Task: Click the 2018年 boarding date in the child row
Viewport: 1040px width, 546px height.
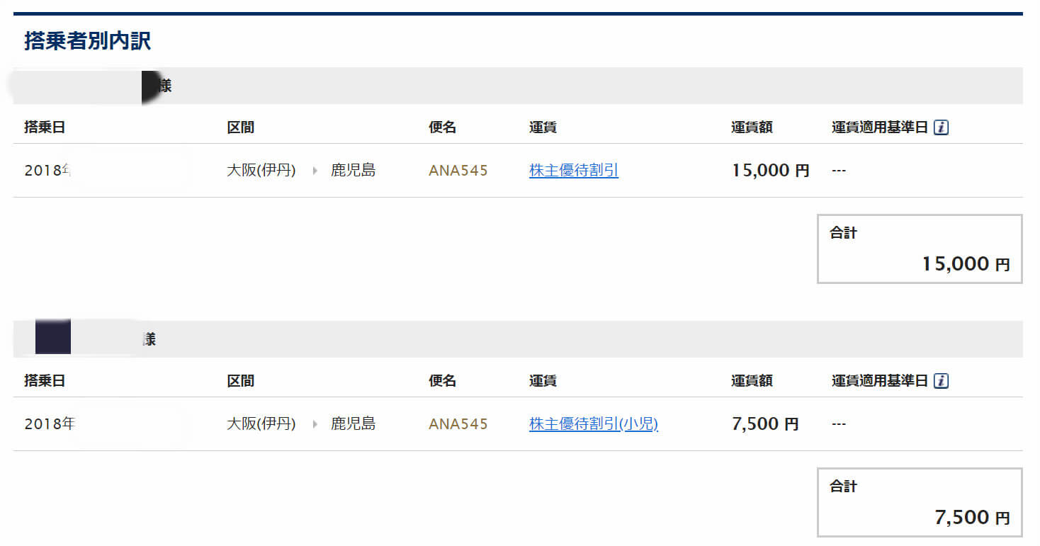Action: 50,424
